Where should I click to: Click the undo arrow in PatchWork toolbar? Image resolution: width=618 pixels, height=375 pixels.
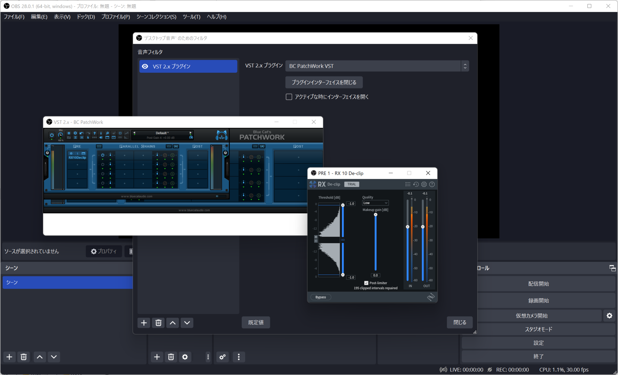pyautogui.click(x=81, y=133)
